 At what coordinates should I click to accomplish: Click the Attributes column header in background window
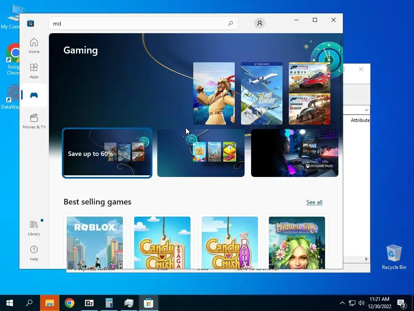360,120
